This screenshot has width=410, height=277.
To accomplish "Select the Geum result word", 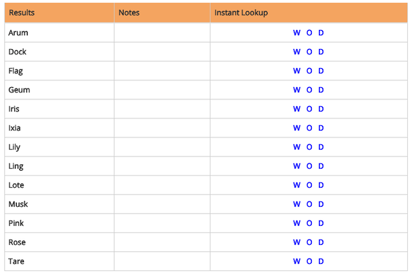I will pyautogui.click(x=19, y=90).
